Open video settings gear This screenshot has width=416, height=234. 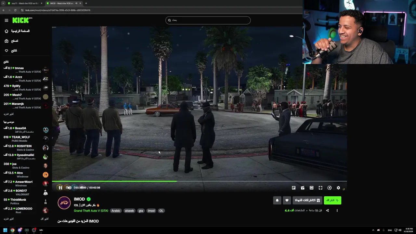tap(338, 188)
